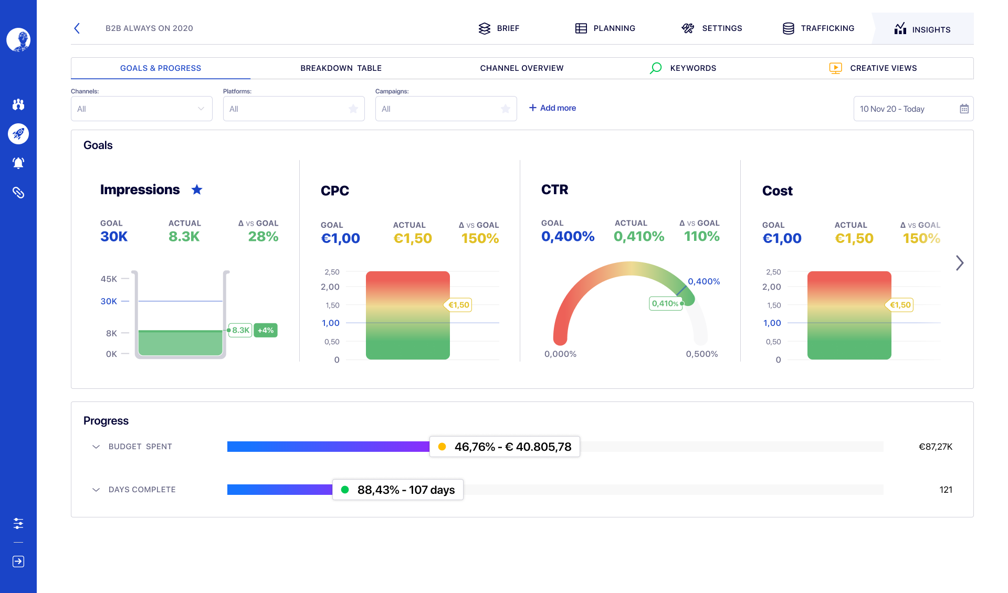Expand the Days Complete row
The height and width of the screenshot is (593, 1008).
(x=96, y=490)
